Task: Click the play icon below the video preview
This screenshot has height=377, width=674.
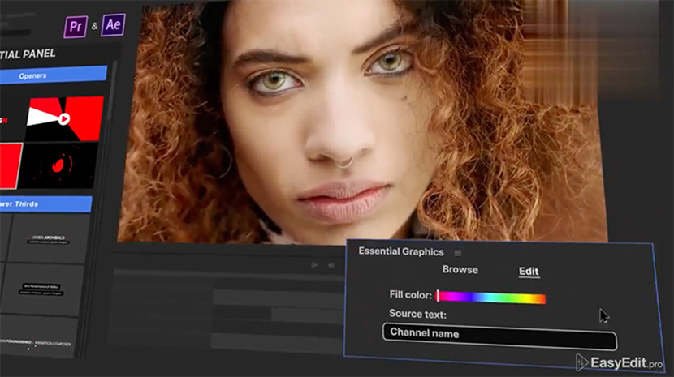Action: tap(314, 265)
